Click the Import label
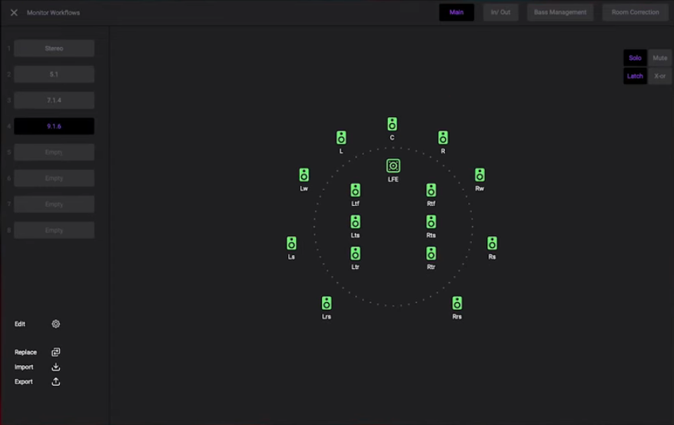The width and height of the screenshot is (674, 425). click(x=24, y=367)
